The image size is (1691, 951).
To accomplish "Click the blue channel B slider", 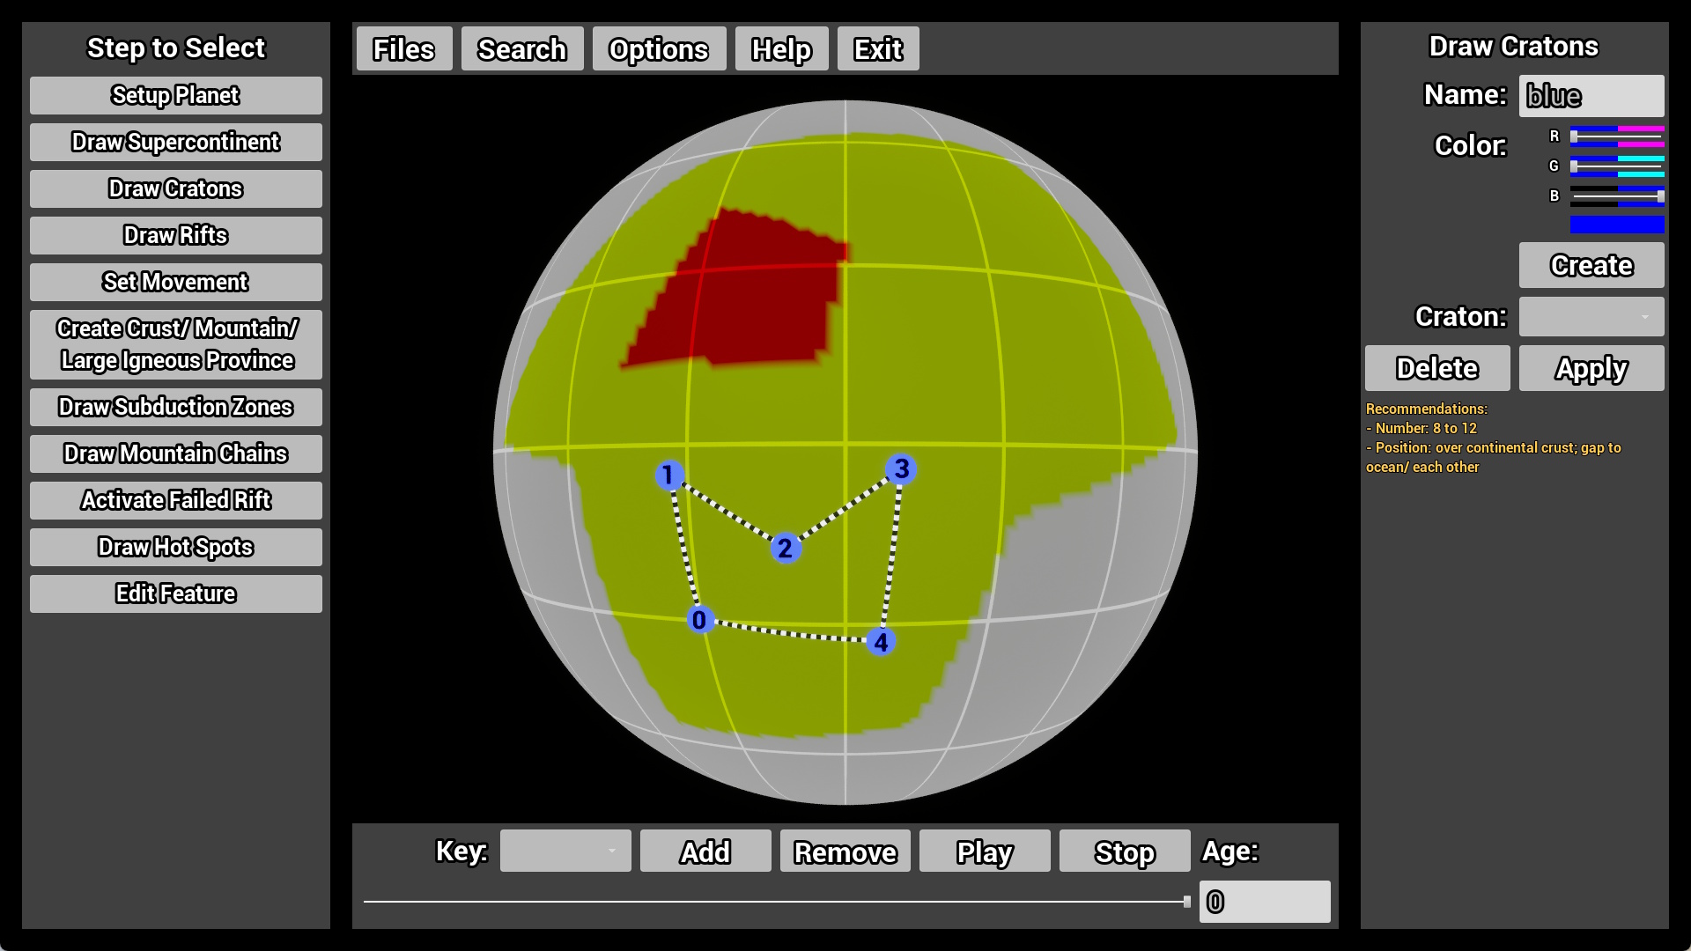I will click(x=1617, y=195).
